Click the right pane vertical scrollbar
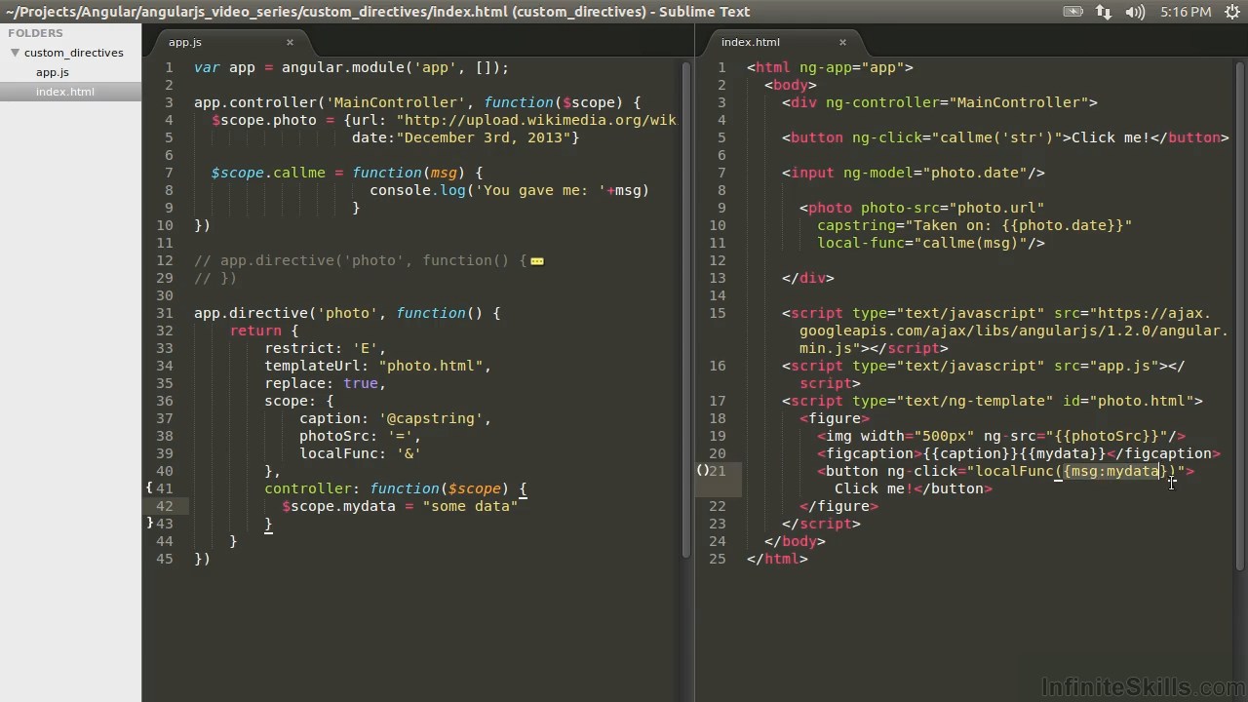 tap(1239, 315)
